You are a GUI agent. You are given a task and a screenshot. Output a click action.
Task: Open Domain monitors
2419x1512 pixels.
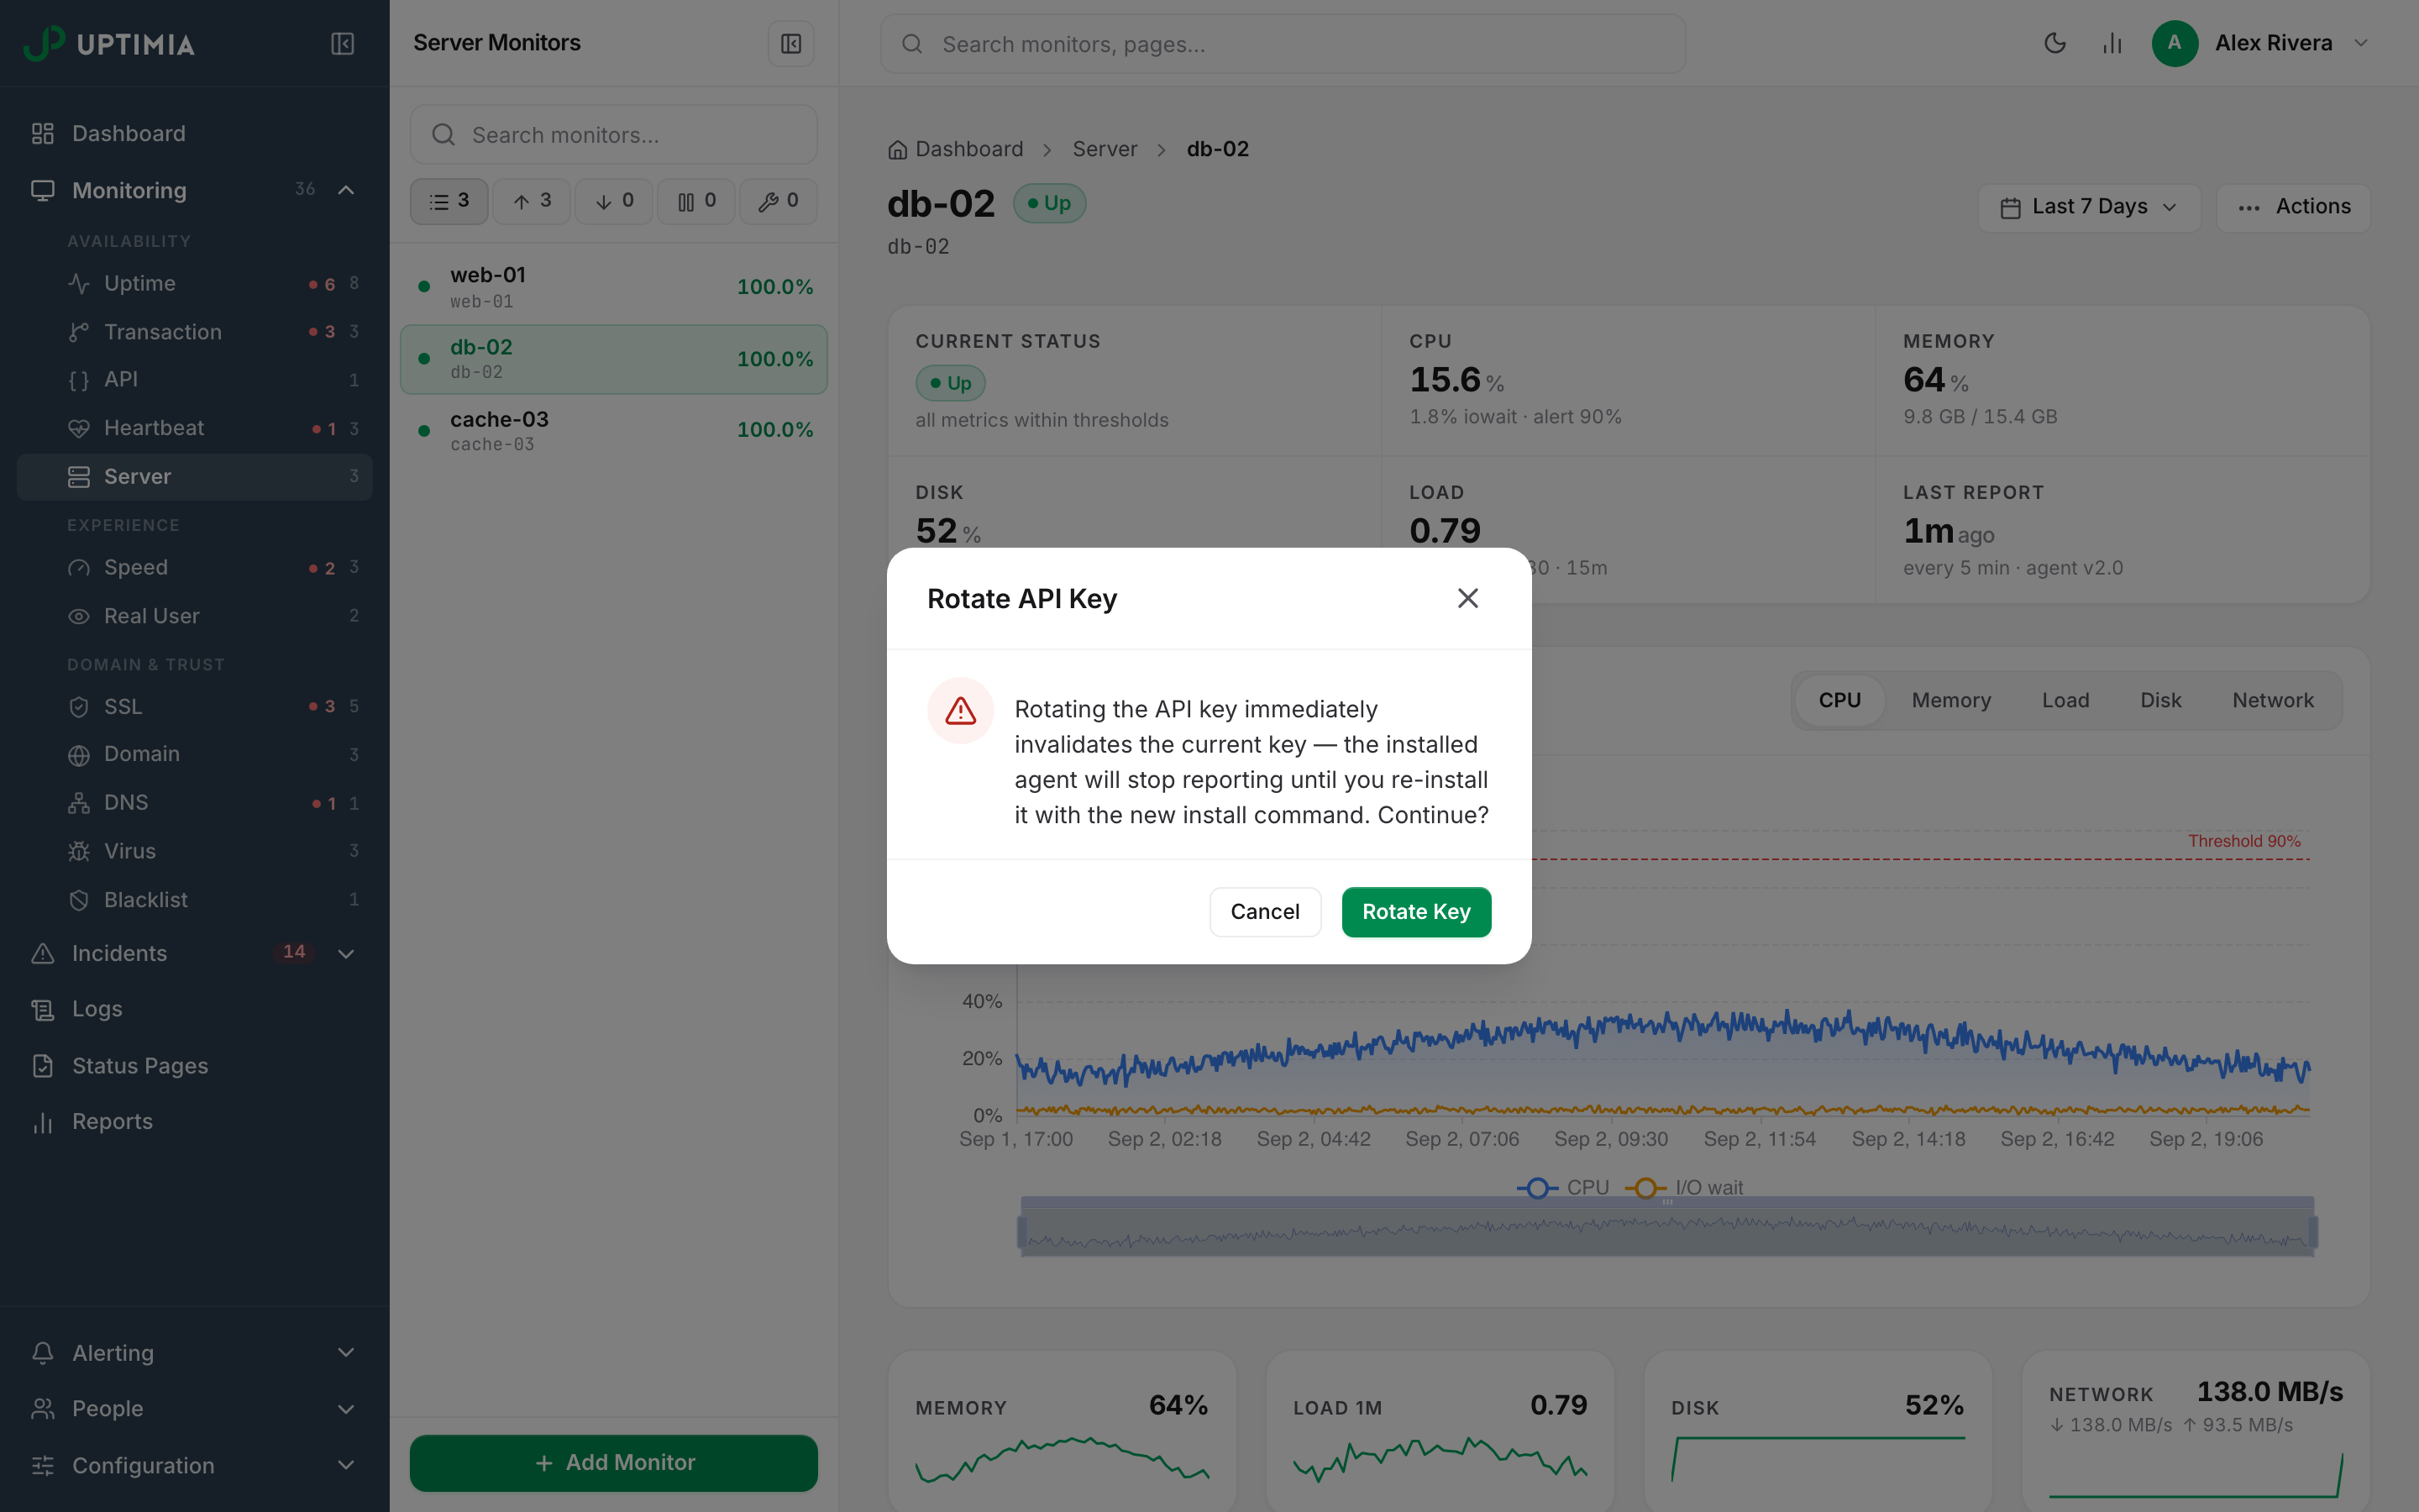pos(195,754)
